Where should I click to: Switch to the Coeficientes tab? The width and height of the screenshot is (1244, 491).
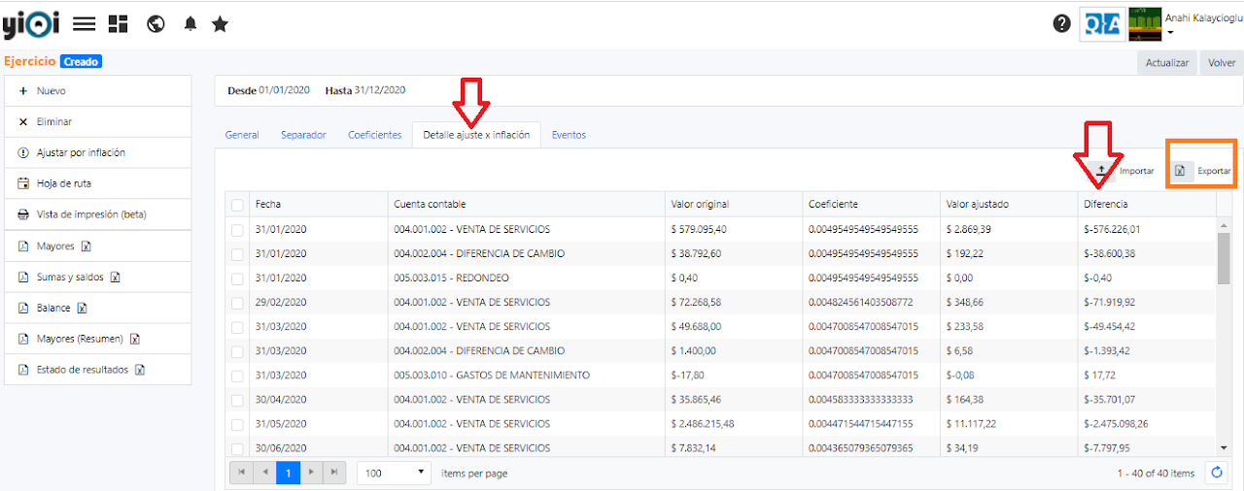click(374, 135)
